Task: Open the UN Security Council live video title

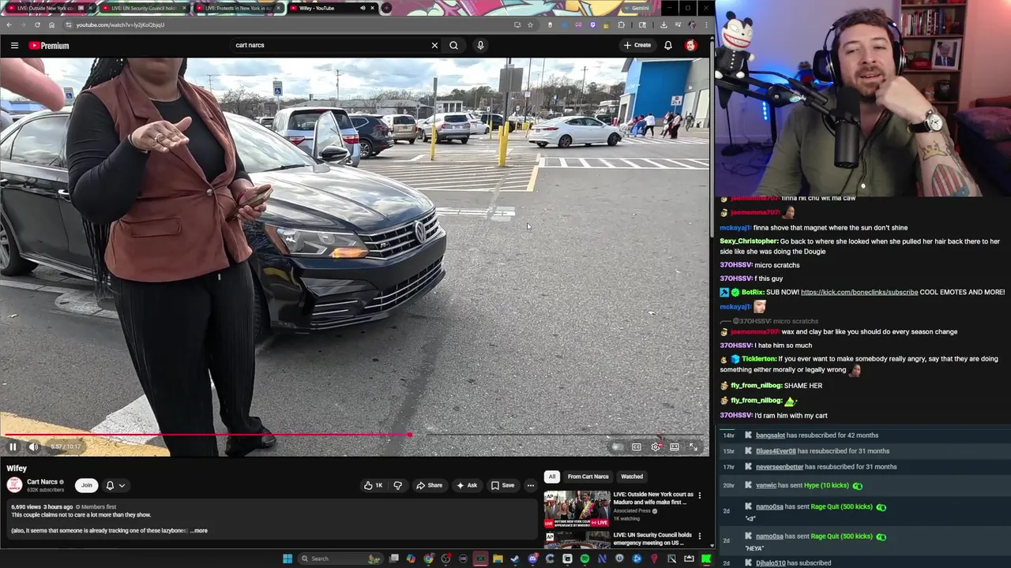Action: [x=652, y=539]
